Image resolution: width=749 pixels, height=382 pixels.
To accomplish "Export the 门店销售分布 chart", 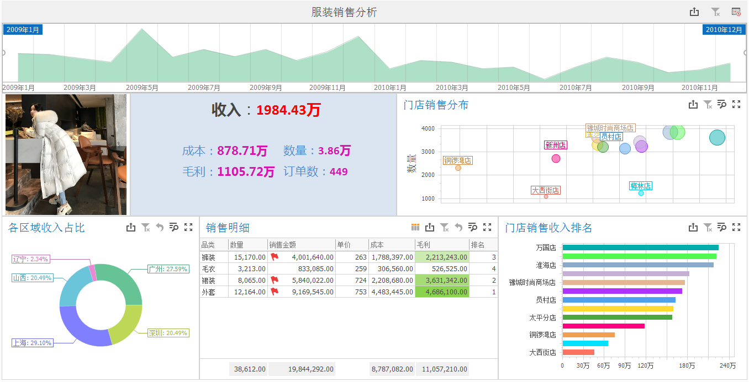I will coord(694,104).
